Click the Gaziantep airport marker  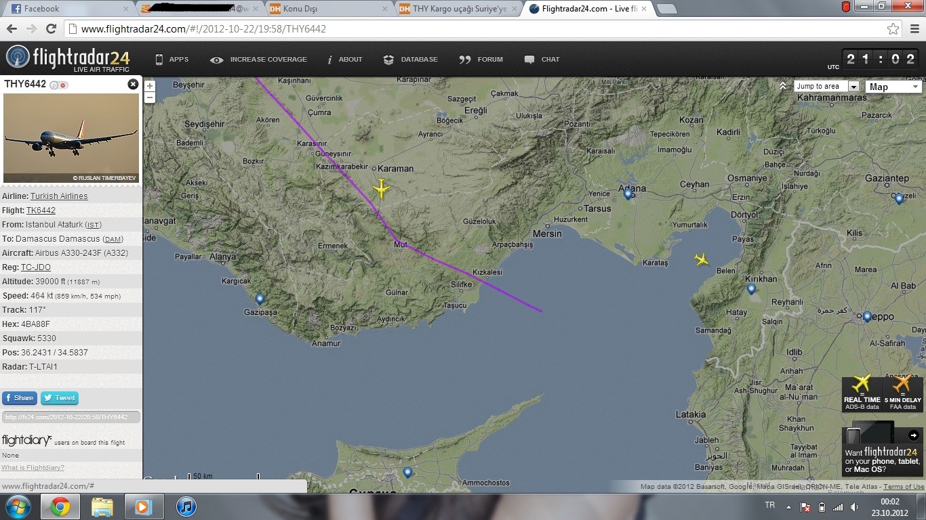(x=899, y=198)
